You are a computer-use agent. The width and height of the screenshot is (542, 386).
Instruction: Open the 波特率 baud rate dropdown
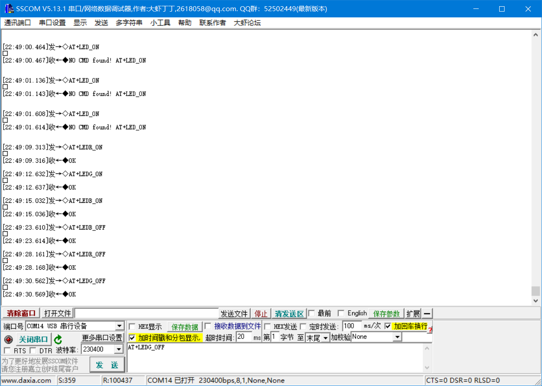[119, 349]
